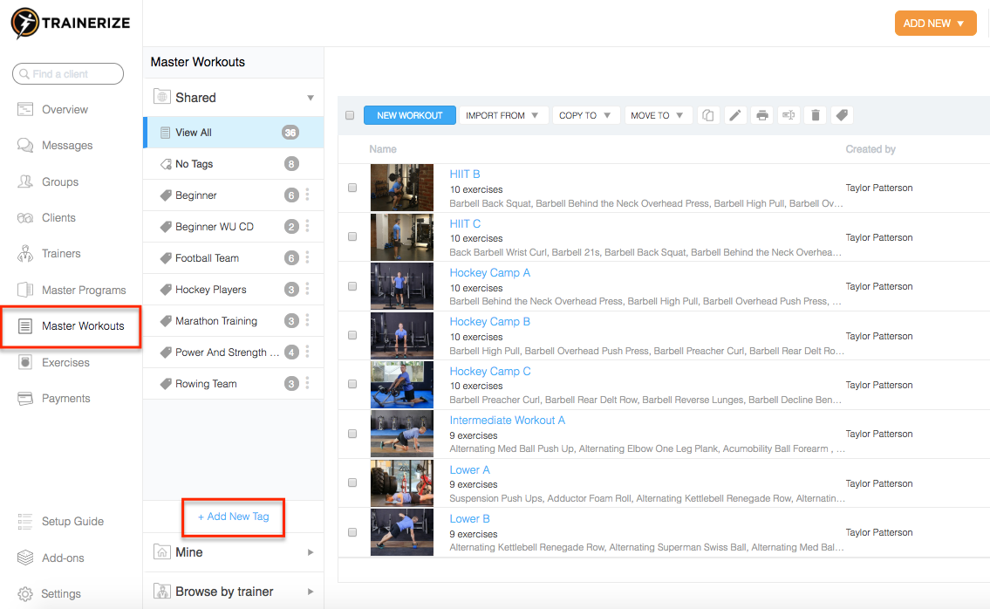Click the Name column header
Screen dimensions: 990x609
click(383, 149)
